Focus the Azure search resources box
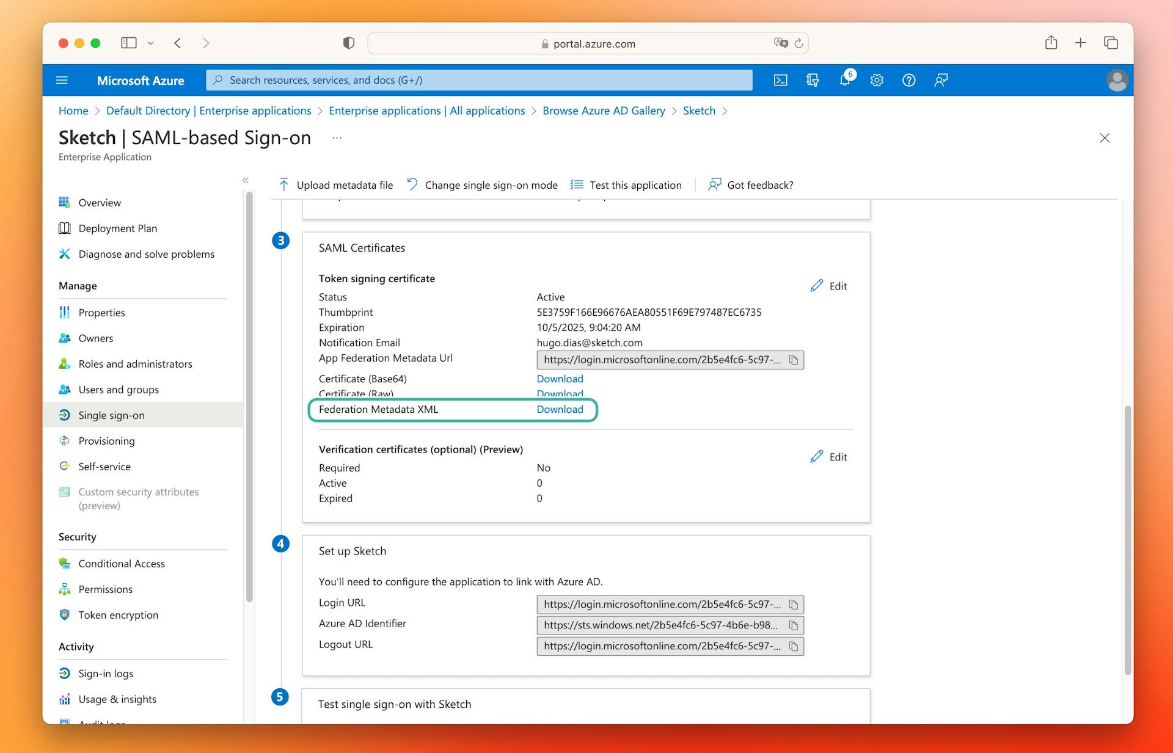The image size is (1173, 753). pos(479,80)
